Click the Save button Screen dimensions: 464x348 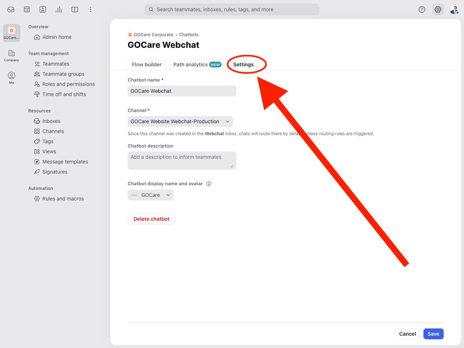pyautogui.click(x=433, y=334)
